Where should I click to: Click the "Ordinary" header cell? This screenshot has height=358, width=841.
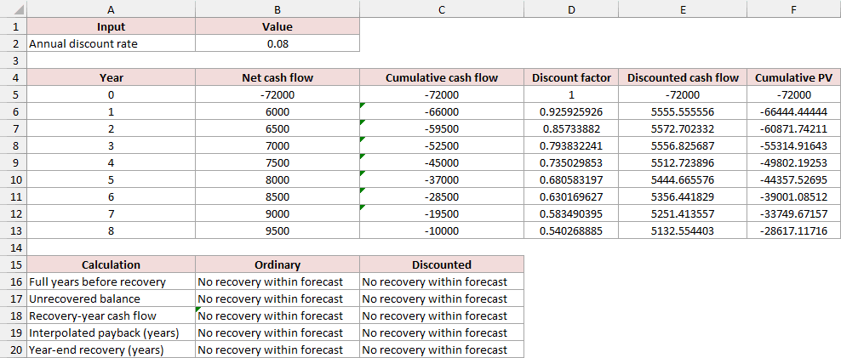(277, 264)
